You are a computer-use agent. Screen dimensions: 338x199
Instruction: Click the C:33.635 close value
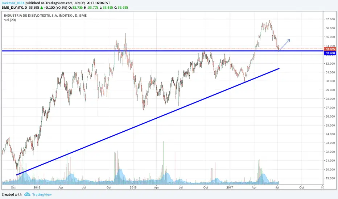point(121,8)
